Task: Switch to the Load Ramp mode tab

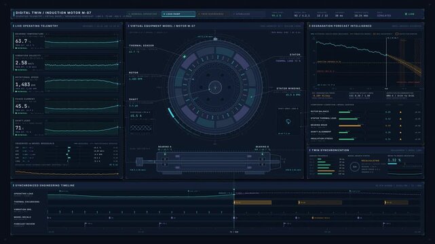Action: 178,14
